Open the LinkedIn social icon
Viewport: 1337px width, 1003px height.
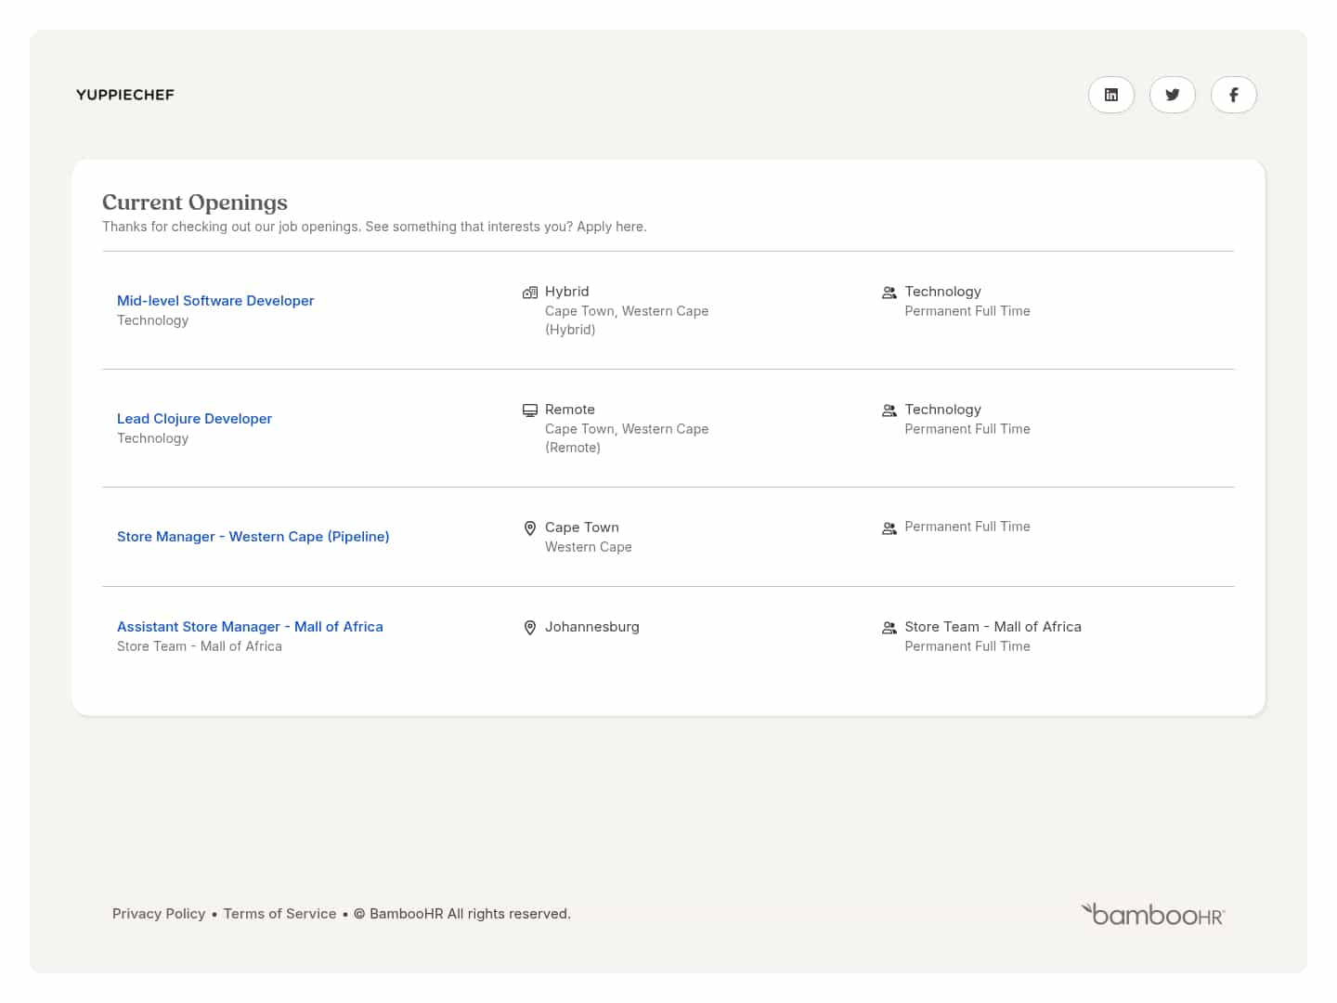click(x=1110, y=95)
